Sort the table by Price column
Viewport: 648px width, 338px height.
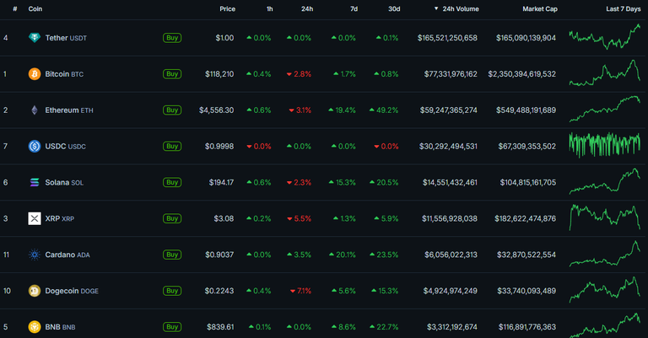[227, 8]
